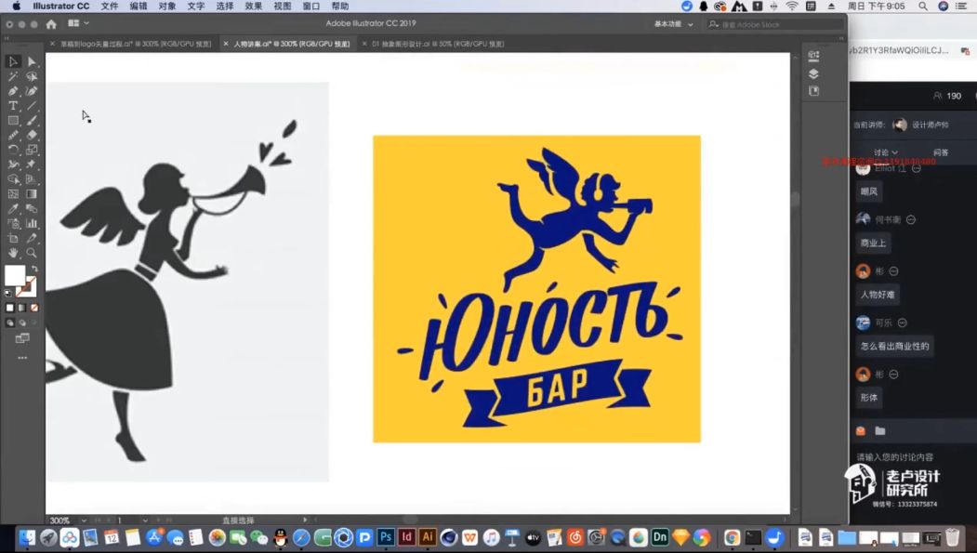The image size is (977, 553).
Task: Open the 效果 menu
Action: (x=253, y=7)
